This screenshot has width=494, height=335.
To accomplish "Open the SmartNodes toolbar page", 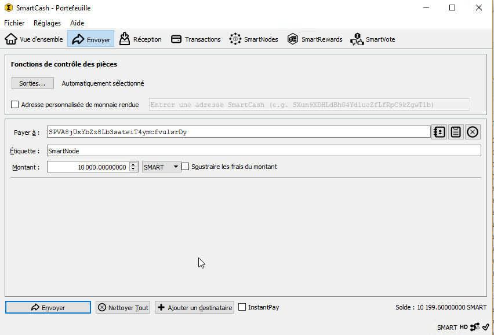I will click(254, 39).
